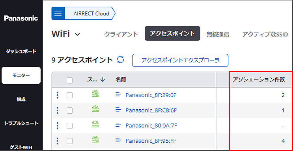Click status icon of Panasonic_8F:C8:6F
Image resolution: width=293 pixels, height=151 pixels.
point(95,109)
